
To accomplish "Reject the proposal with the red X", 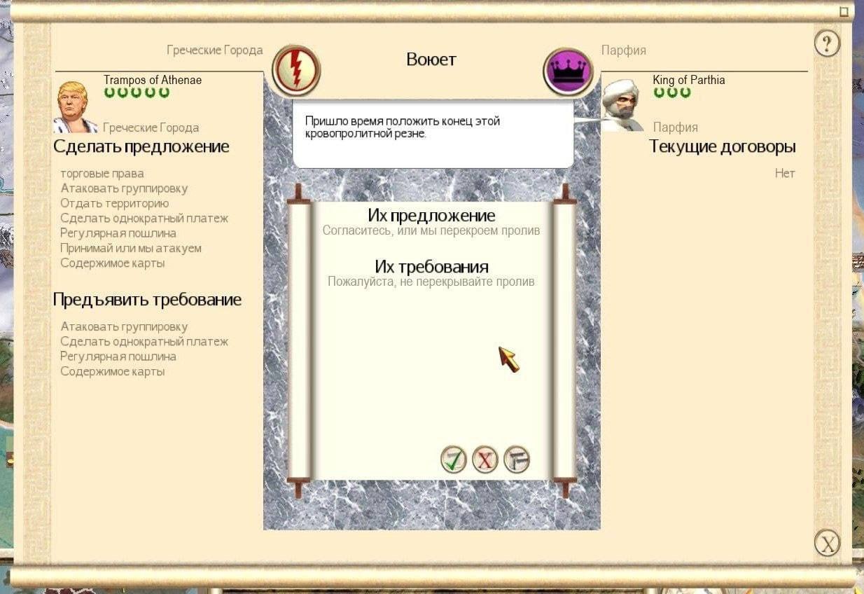I will [485, 460].
